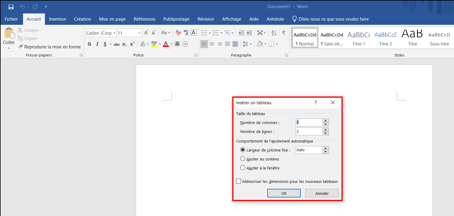Increase Nombre de colonnes with up arrow
This screenshot has width=454, height=216.
click(326, 121)
